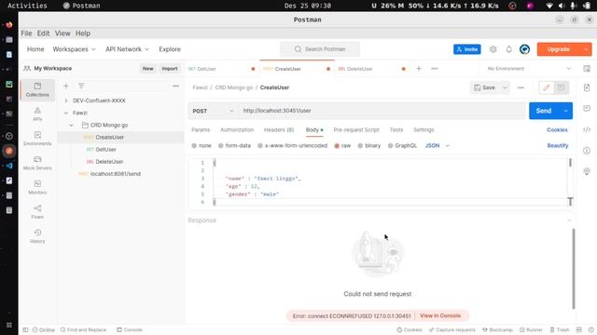Open the Upgrade button dropdown arrow
597x335 pixels.
[586, 49]
